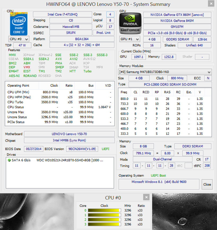Click the PC3-12800 DDR3 type field
The image size is (217, 230).
tap(170, 84)
